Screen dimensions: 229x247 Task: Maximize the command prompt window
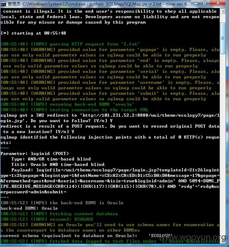coord(205,3)
